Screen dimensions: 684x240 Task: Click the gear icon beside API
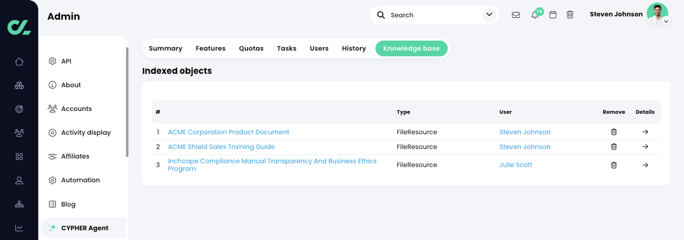click(x=52, y=61)
